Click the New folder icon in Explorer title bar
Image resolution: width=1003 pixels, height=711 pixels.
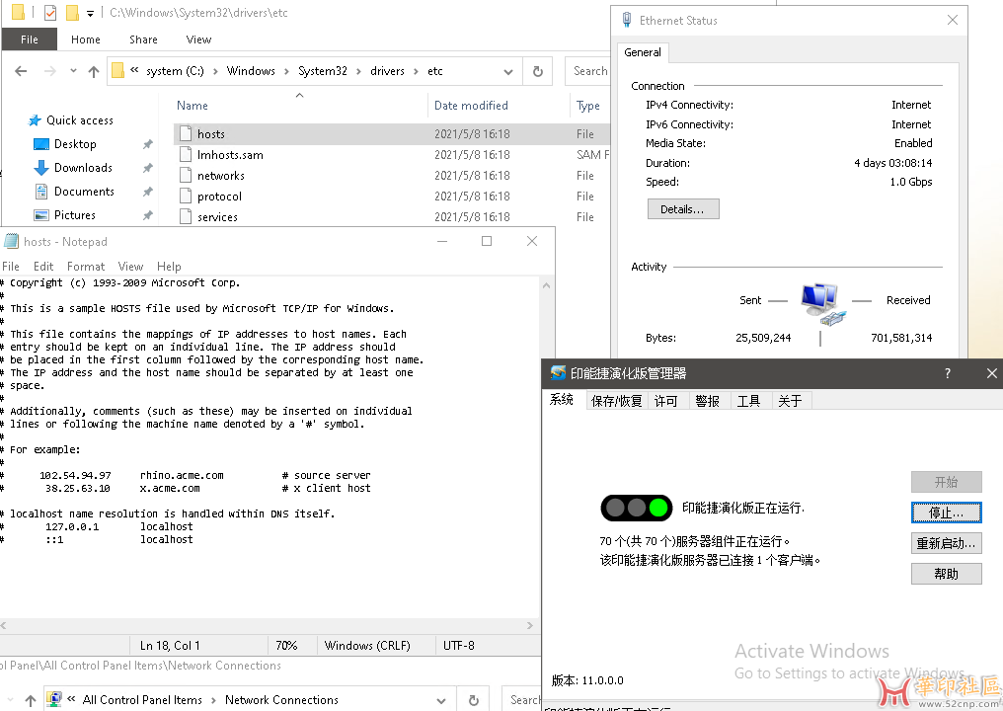click(72, 12)
